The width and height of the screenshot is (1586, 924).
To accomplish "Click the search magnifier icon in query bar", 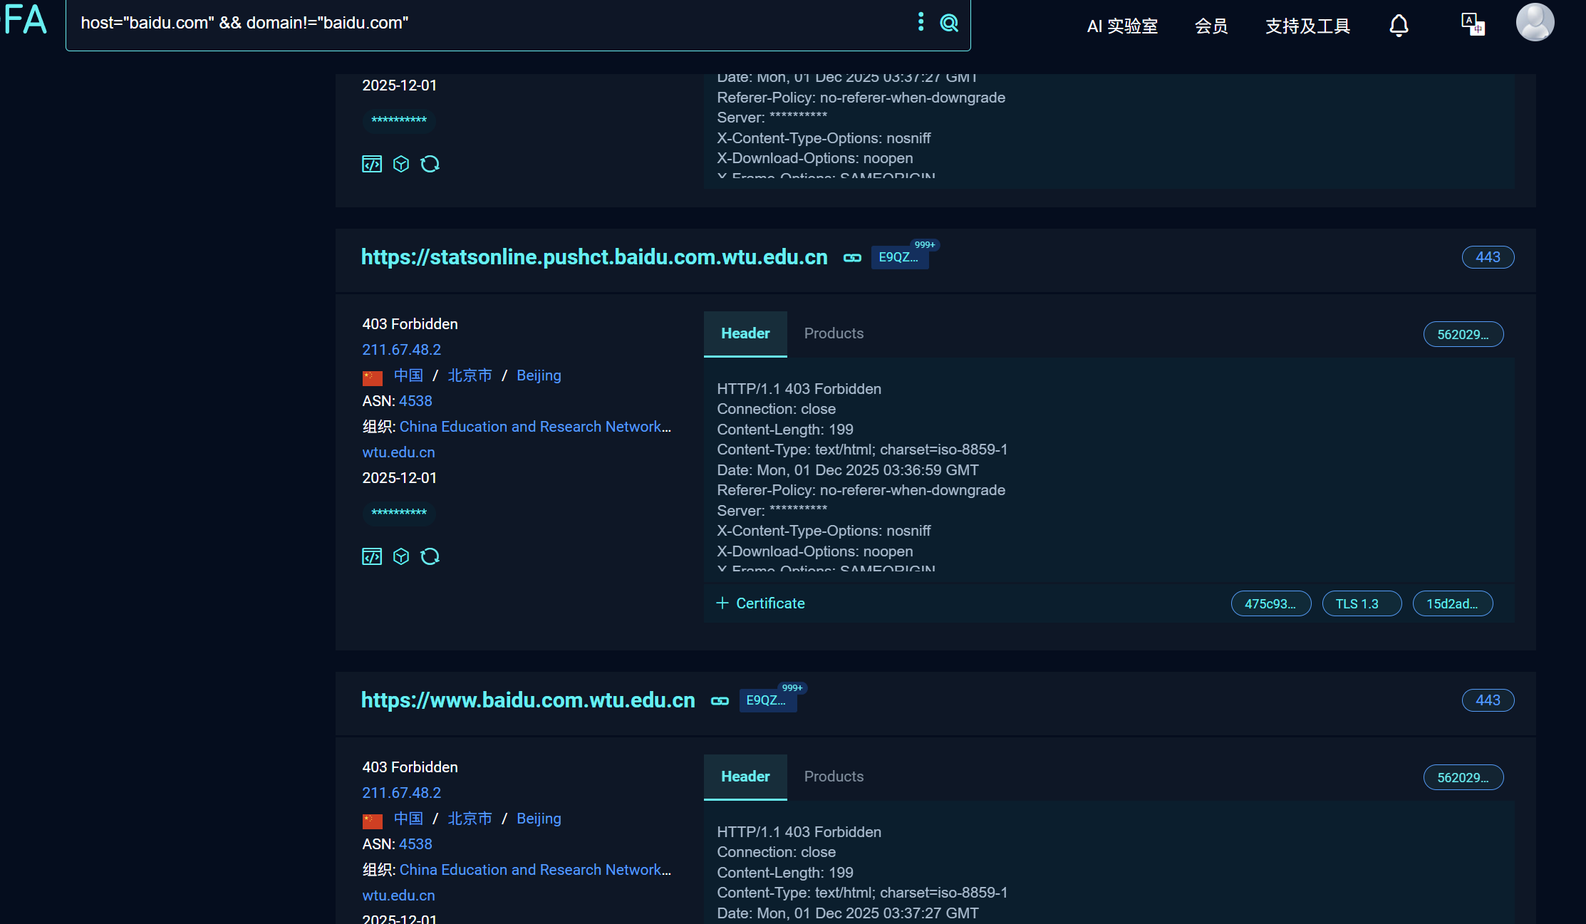I will click(949, 24).
